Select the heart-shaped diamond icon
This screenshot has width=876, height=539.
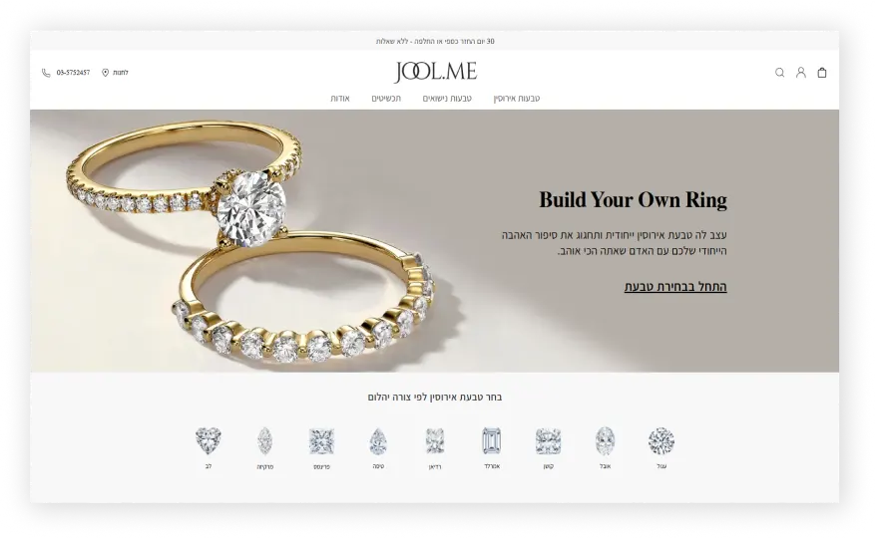tap(209, 440)
